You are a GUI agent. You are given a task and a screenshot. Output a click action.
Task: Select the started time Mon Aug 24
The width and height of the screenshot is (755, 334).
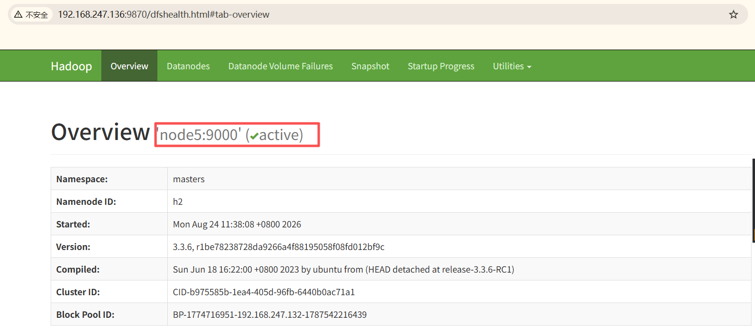(x=237, y=224)
